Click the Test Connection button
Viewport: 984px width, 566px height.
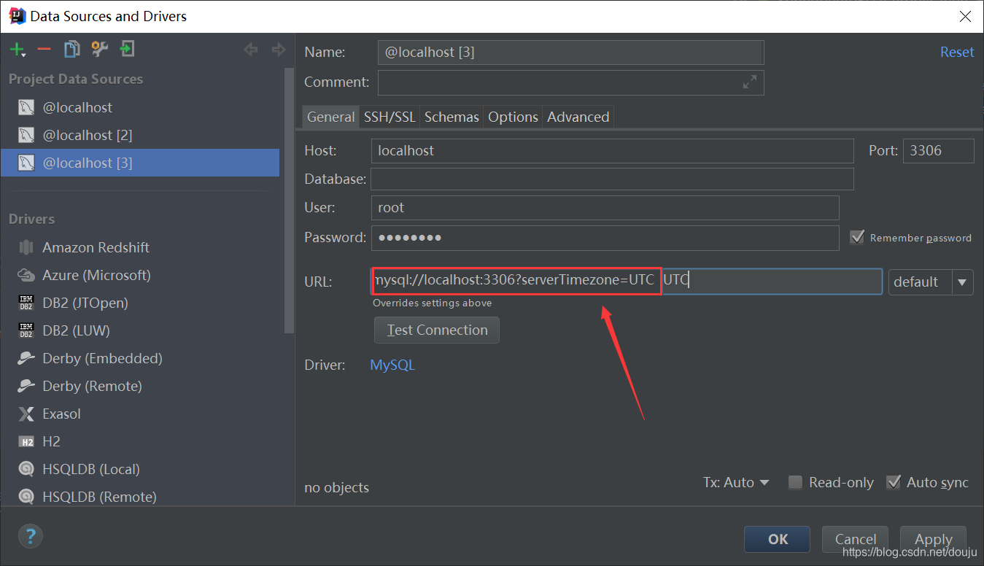click(x=437, y=330)
